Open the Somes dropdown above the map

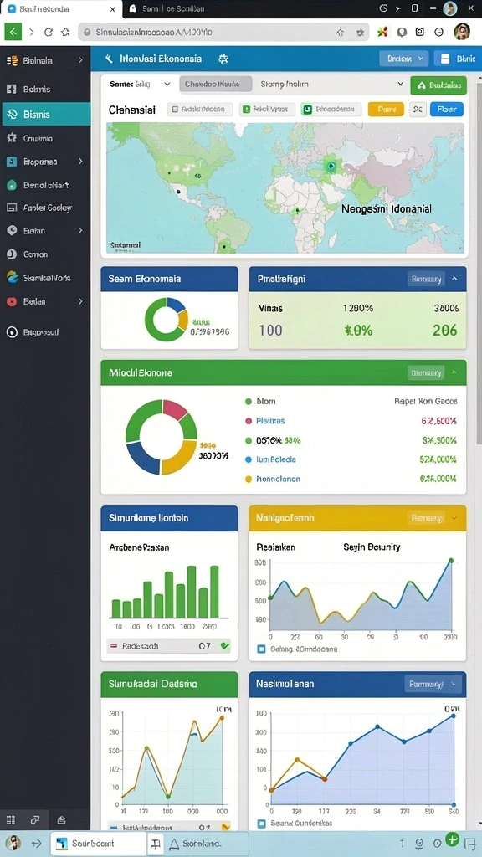tap(140, 85)
